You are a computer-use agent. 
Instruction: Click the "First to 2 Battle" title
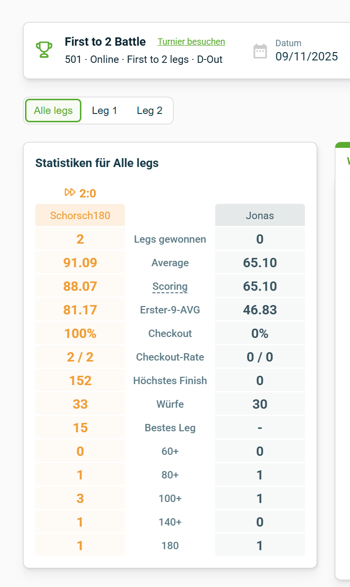(x=105, y=42)
